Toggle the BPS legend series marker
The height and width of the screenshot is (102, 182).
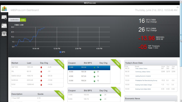(60, 52)
